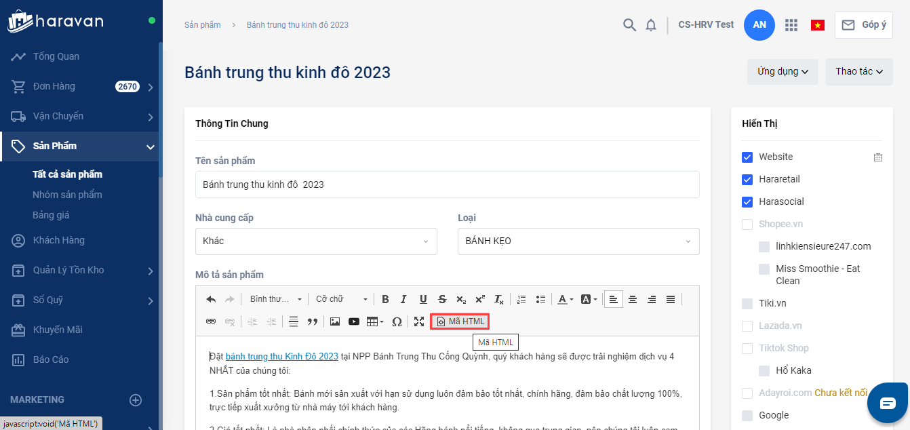This screenshot has width=910, height=430.
Task: Click the notification bell icon
Action: 651,25
